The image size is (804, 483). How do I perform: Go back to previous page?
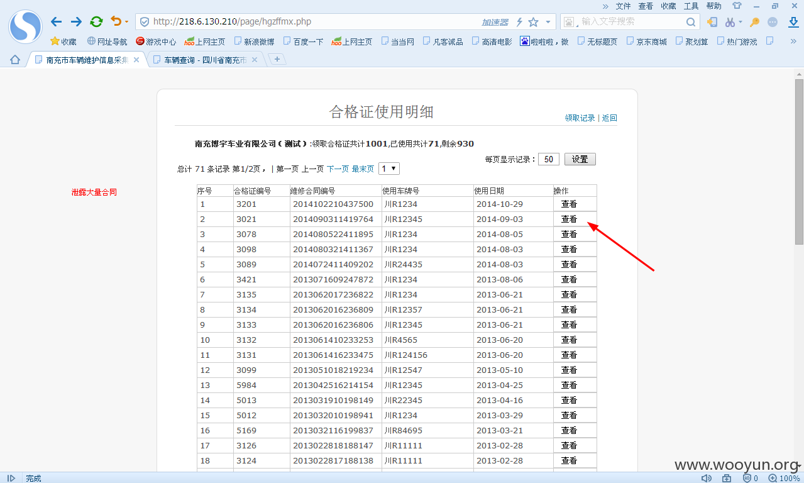click(57, 22)
